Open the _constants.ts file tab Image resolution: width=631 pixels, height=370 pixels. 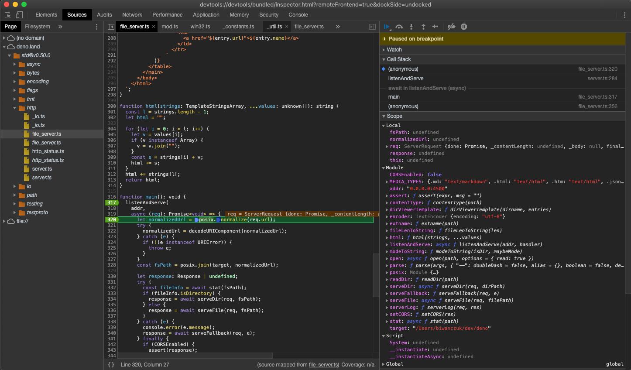point(238,27)
